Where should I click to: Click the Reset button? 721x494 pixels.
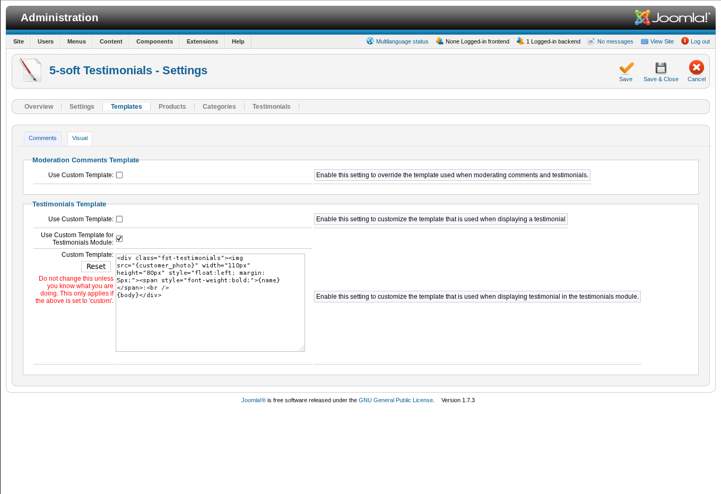(x=96, y=266)
